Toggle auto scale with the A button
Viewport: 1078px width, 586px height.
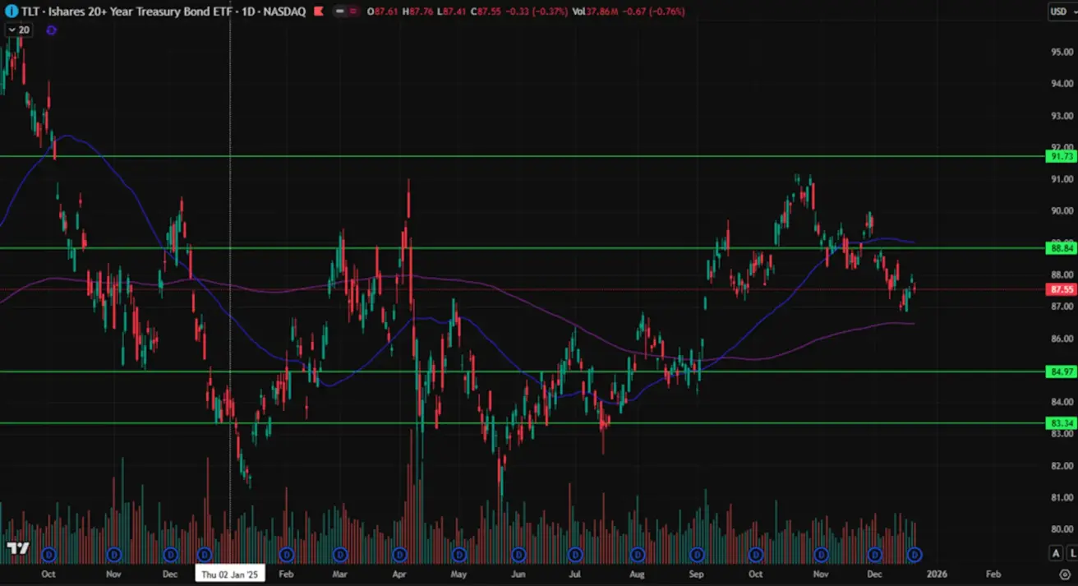[x=1056, y=554]
